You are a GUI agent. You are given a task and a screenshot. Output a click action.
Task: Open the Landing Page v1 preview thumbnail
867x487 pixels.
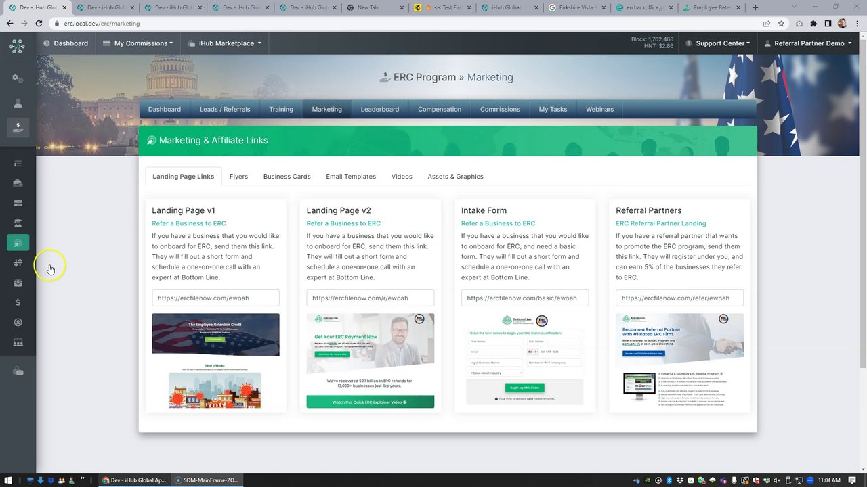[x=215, y=361]
